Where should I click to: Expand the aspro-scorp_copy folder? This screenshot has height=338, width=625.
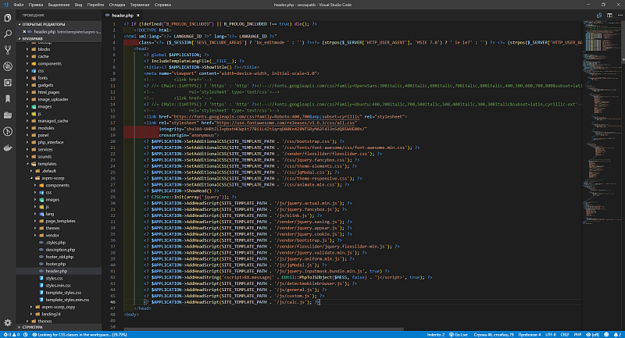click(x=58, y=307)
